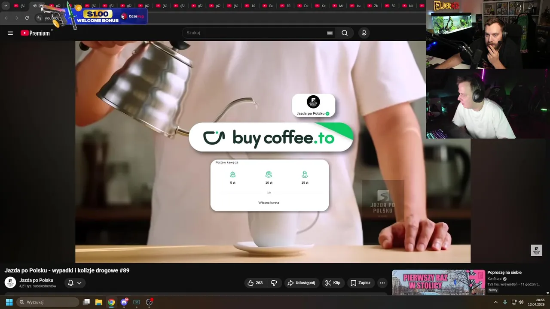
Task: Like the video with 263 likes
Action: tap(255, 283)
